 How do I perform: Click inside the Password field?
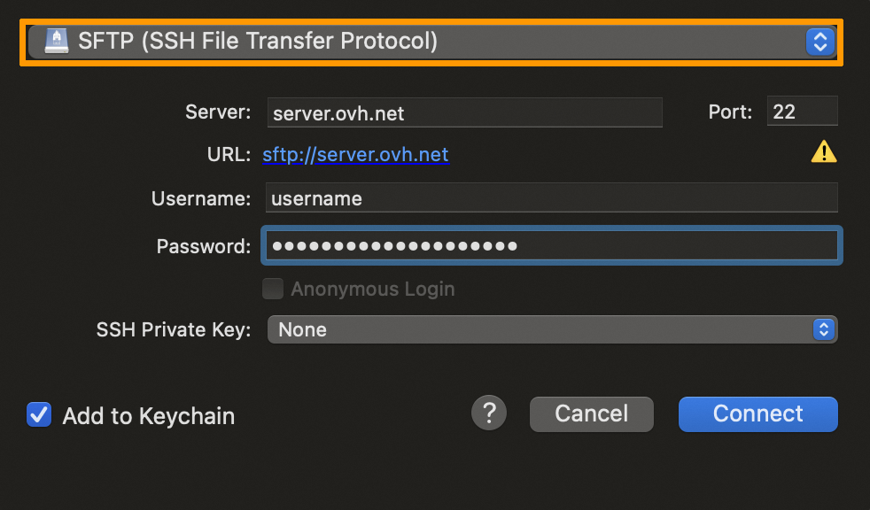[551, 246]
